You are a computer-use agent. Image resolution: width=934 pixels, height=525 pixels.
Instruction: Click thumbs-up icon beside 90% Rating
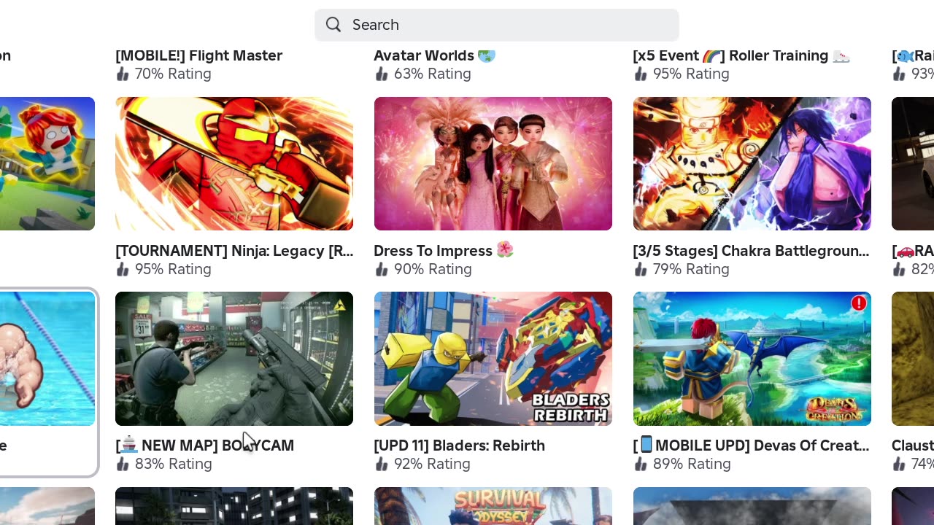(381, 269)
